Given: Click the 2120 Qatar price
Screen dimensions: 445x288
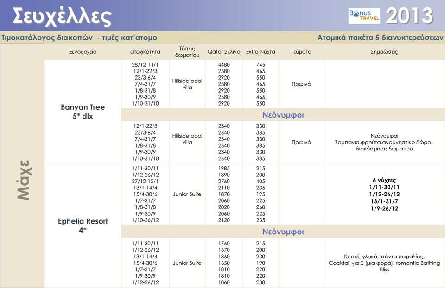Looking at the screenshot, I should click(x=223, y=220).
